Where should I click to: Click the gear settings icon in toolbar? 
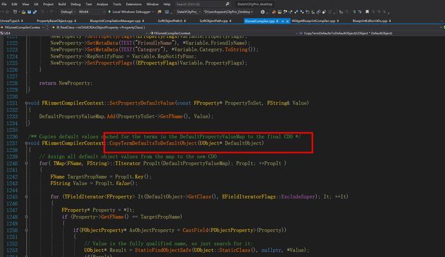click(x=263, y=12)
